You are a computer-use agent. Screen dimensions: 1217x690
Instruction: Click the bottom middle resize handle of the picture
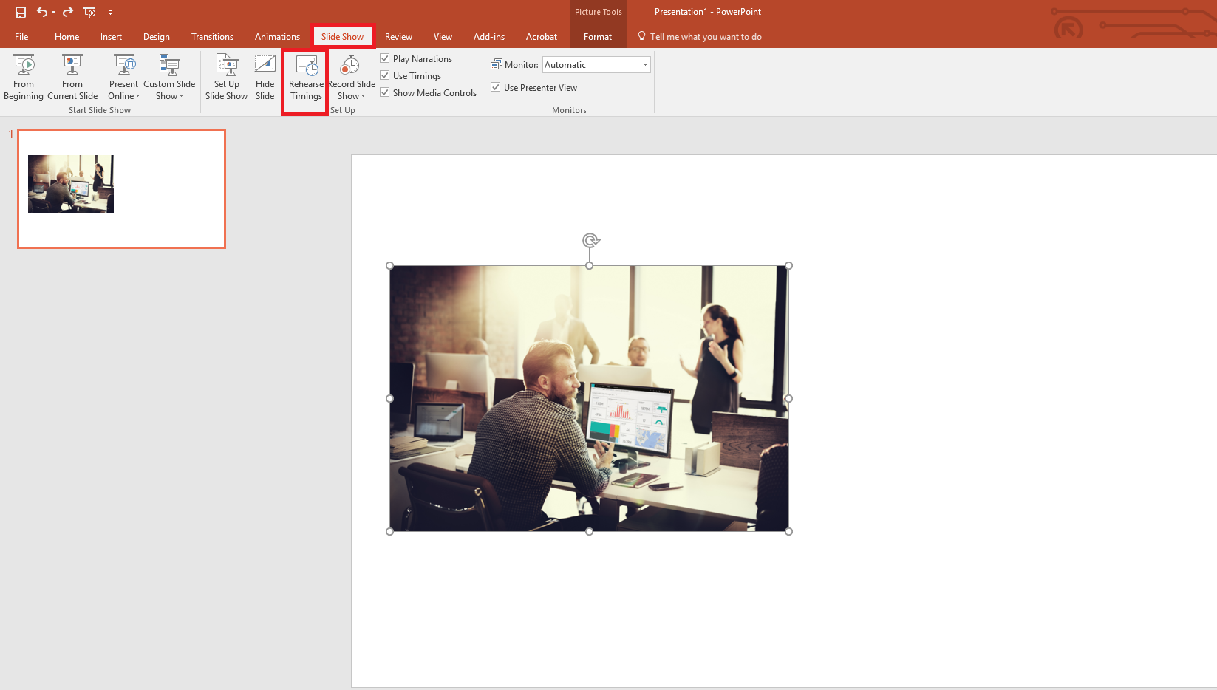pos(589,531)
